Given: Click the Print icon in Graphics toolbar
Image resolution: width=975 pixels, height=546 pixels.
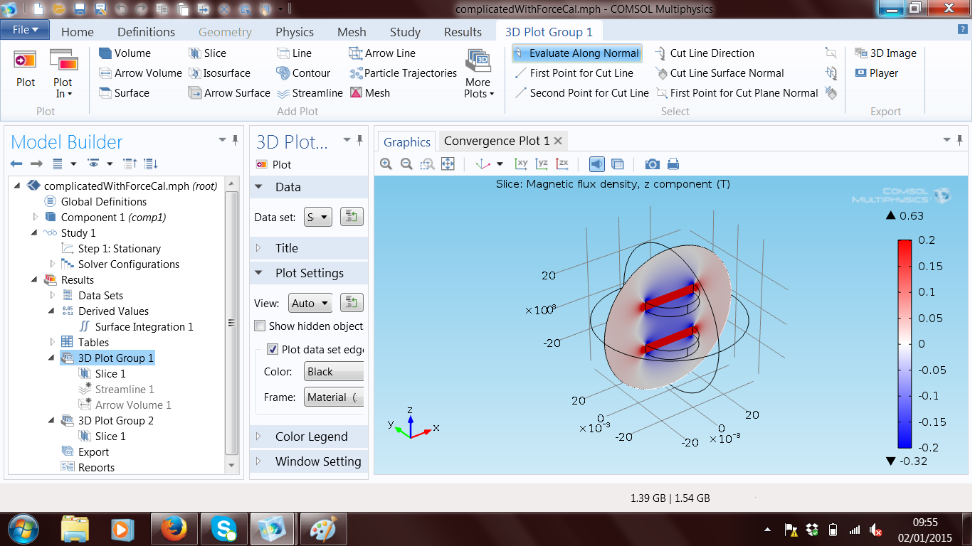Looking at the screenshot, I should point(673,164).
